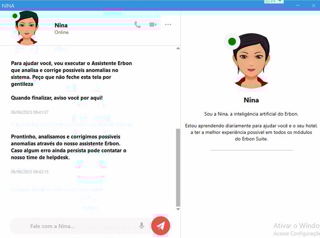Click the Nina name in chat header
The width and height of the screenshot is (320, 238).
[61, 25]
